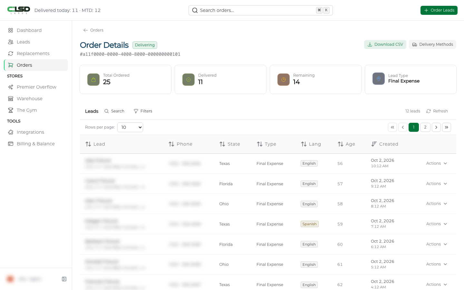
Task: Refresh the leads table
Action: (x=437, y=111)
